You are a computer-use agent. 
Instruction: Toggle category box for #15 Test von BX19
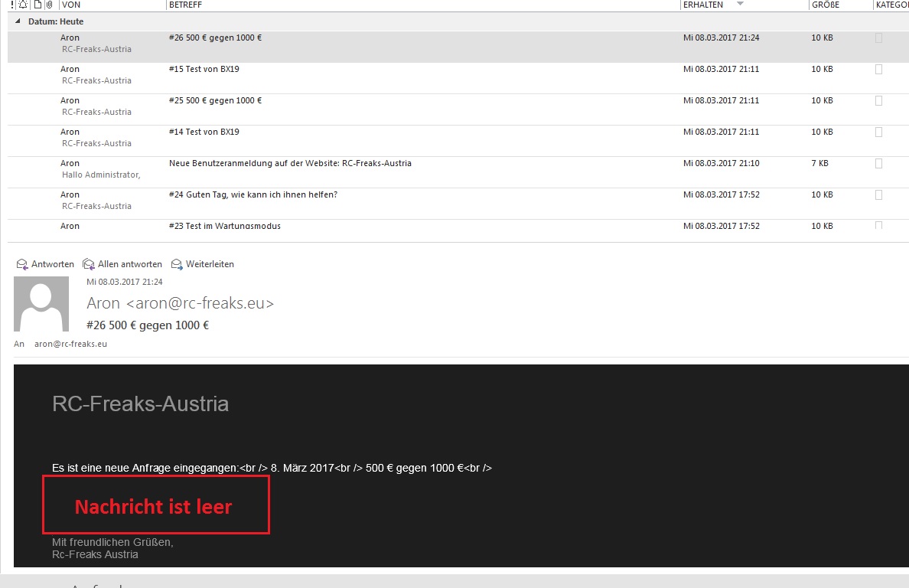(878, 69)
